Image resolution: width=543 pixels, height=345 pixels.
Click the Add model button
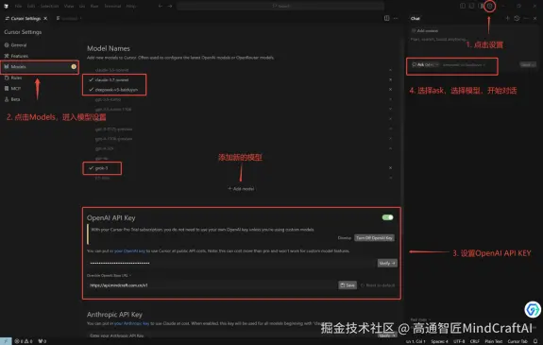(241, 189)
